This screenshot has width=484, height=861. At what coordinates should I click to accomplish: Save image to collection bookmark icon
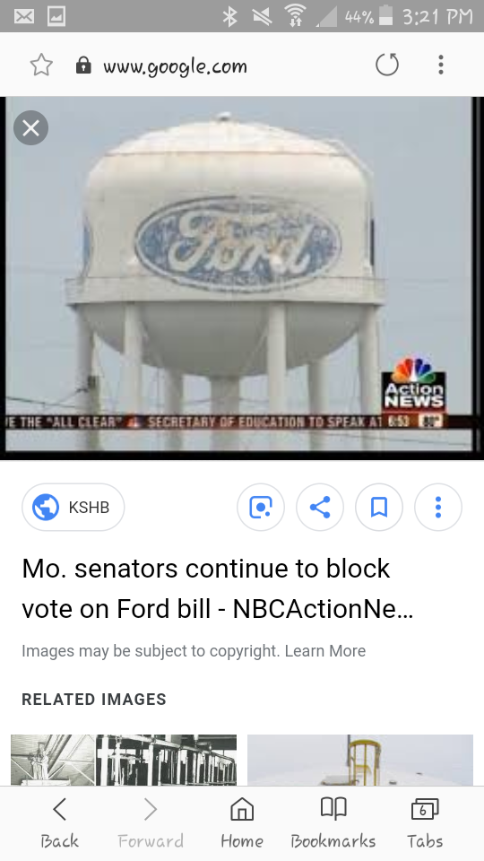pyautogui.click(x=379, y=508)
